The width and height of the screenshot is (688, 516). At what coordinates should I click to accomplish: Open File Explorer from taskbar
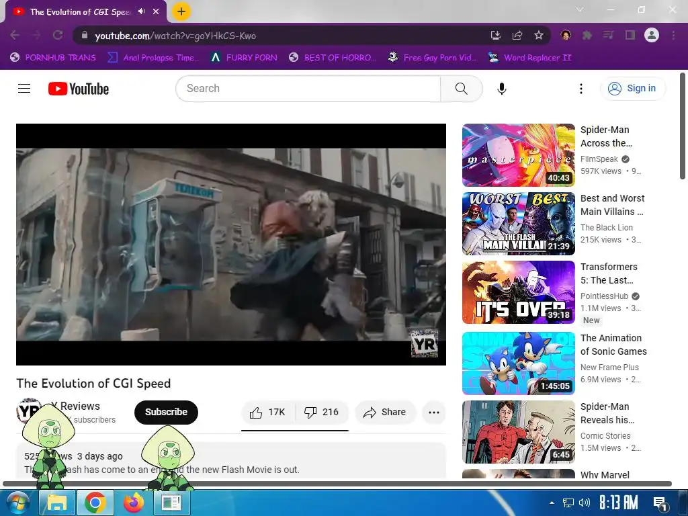(57, 503)
